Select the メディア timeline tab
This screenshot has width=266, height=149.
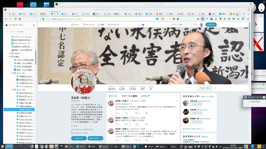pyautogui.click(x=145, y=96)
